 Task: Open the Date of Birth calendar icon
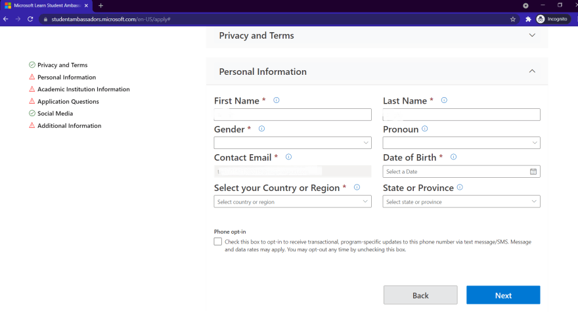click(x=533, y=172)
